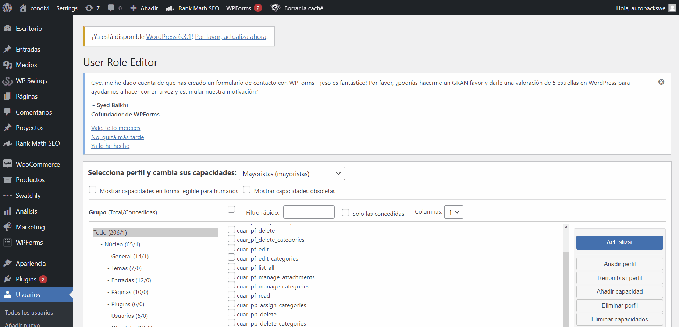
Task: Open the Mayoristas profile dropdown
Action: coord(291,174)
